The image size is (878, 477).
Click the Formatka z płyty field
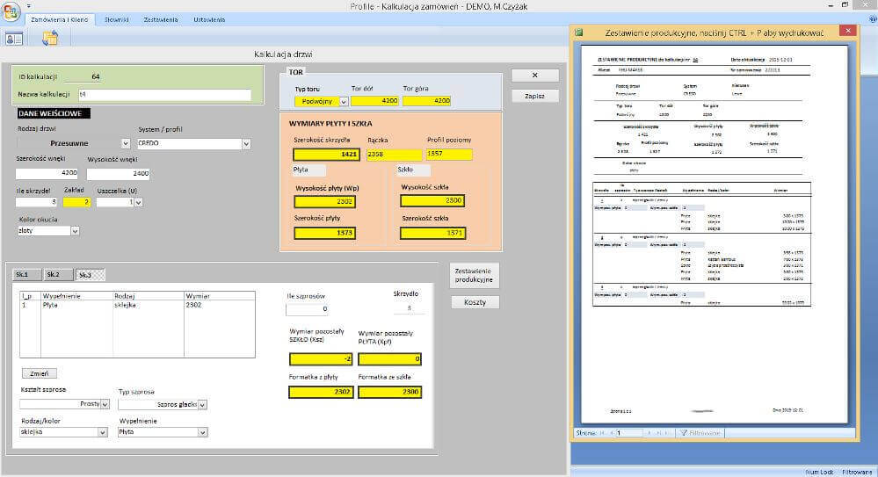point(322,392)
